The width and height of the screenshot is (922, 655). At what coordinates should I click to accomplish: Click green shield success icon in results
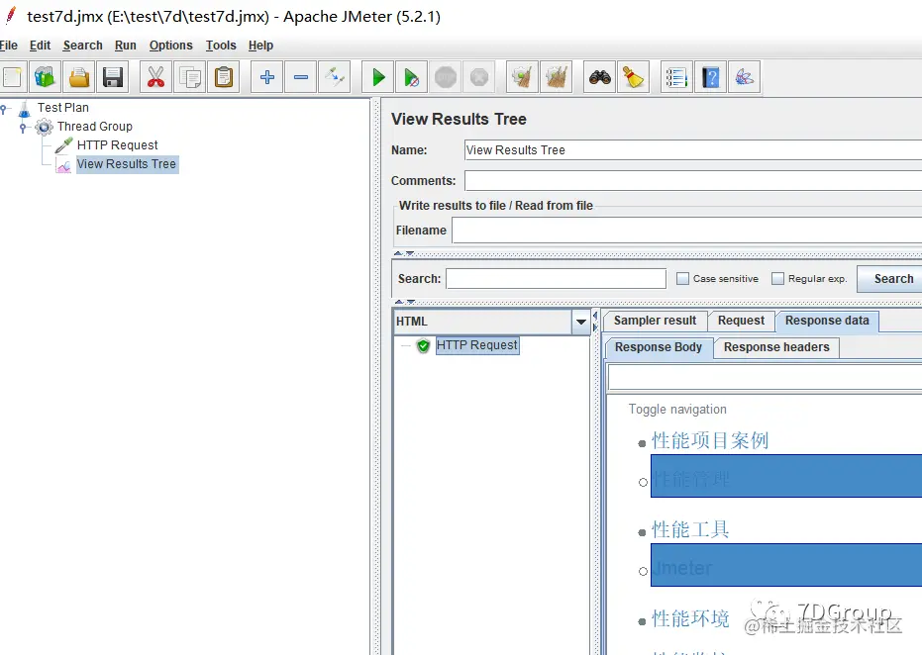click(423, 346)
